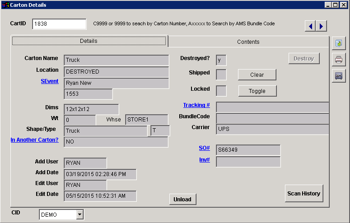Click the Destroyed? indicator box
This screenshot has height=223, width=350.
(x=221, y=60)
